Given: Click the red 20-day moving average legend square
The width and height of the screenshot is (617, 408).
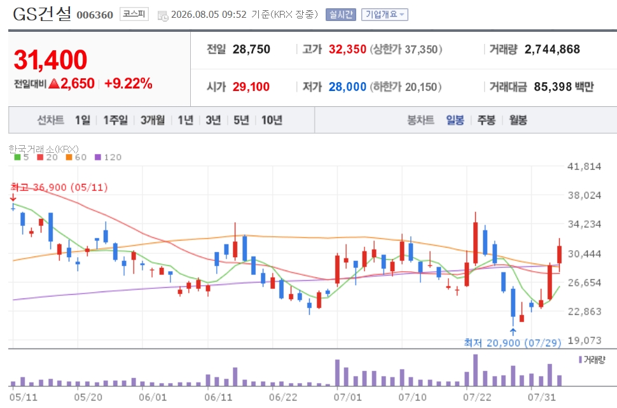Looking at the screenshot, I should click(40, 157).
